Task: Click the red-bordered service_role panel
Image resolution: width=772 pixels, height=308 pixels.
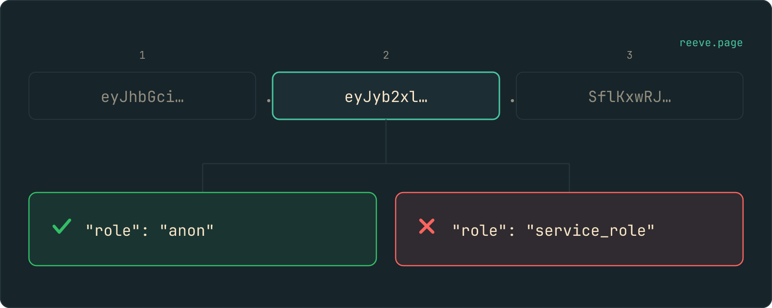Action: tap(569, 229)
